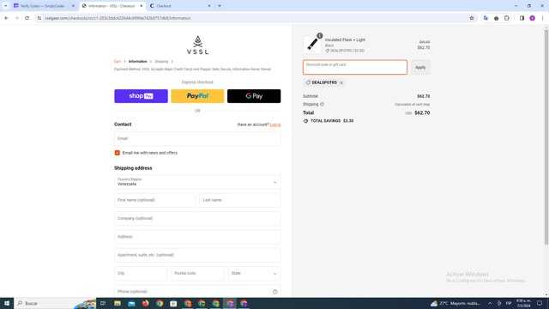
Task: Click the Information breadcrumb step
Action: click(x=137, y=61)
